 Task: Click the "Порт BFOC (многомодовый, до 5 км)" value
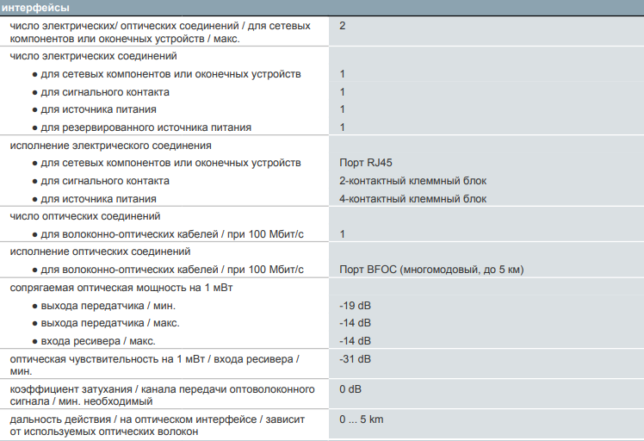click(431, 270)
